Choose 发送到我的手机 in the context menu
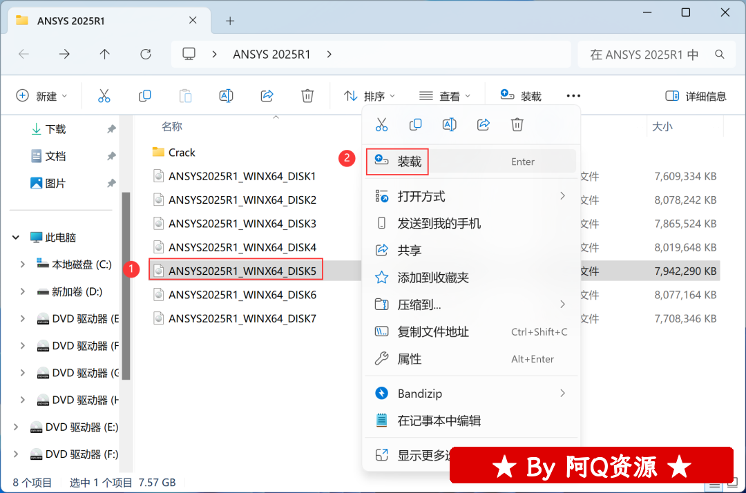The width and height of the screenshot is (746, 493). click(x=471, y=223)
